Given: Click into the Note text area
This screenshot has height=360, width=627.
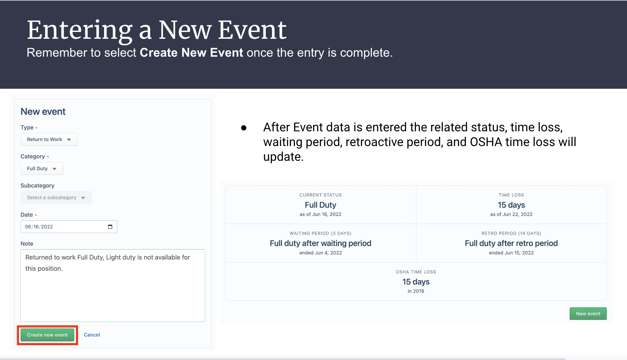Looking at the screenshot, I should pos(113,285).
